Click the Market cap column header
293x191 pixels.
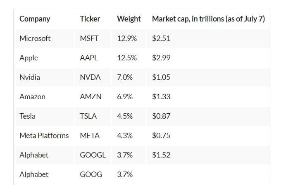coord(208,19)
